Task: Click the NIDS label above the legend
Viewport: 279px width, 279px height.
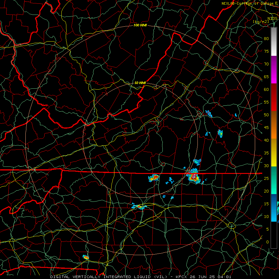Action: [x=272, y=19]
